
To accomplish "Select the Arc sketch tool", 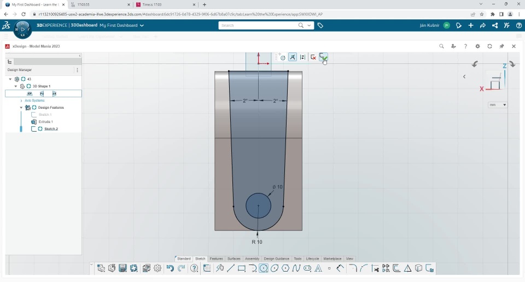I will point(253,268).
